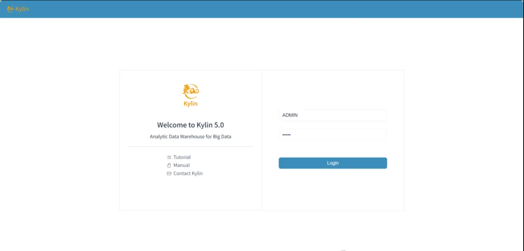Click the "Welcome to Kylin 5.0" heading
524x251 pixels.
pos(191,125)
